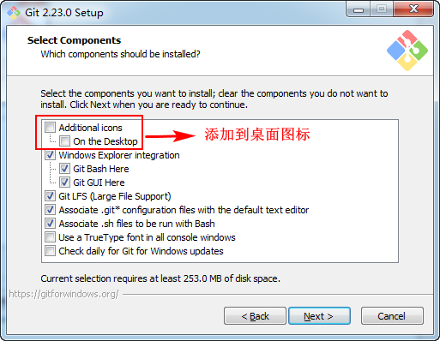This screenshot has width=440, height=341.
Task: Go back with the Back button
Action: (255, 316)
